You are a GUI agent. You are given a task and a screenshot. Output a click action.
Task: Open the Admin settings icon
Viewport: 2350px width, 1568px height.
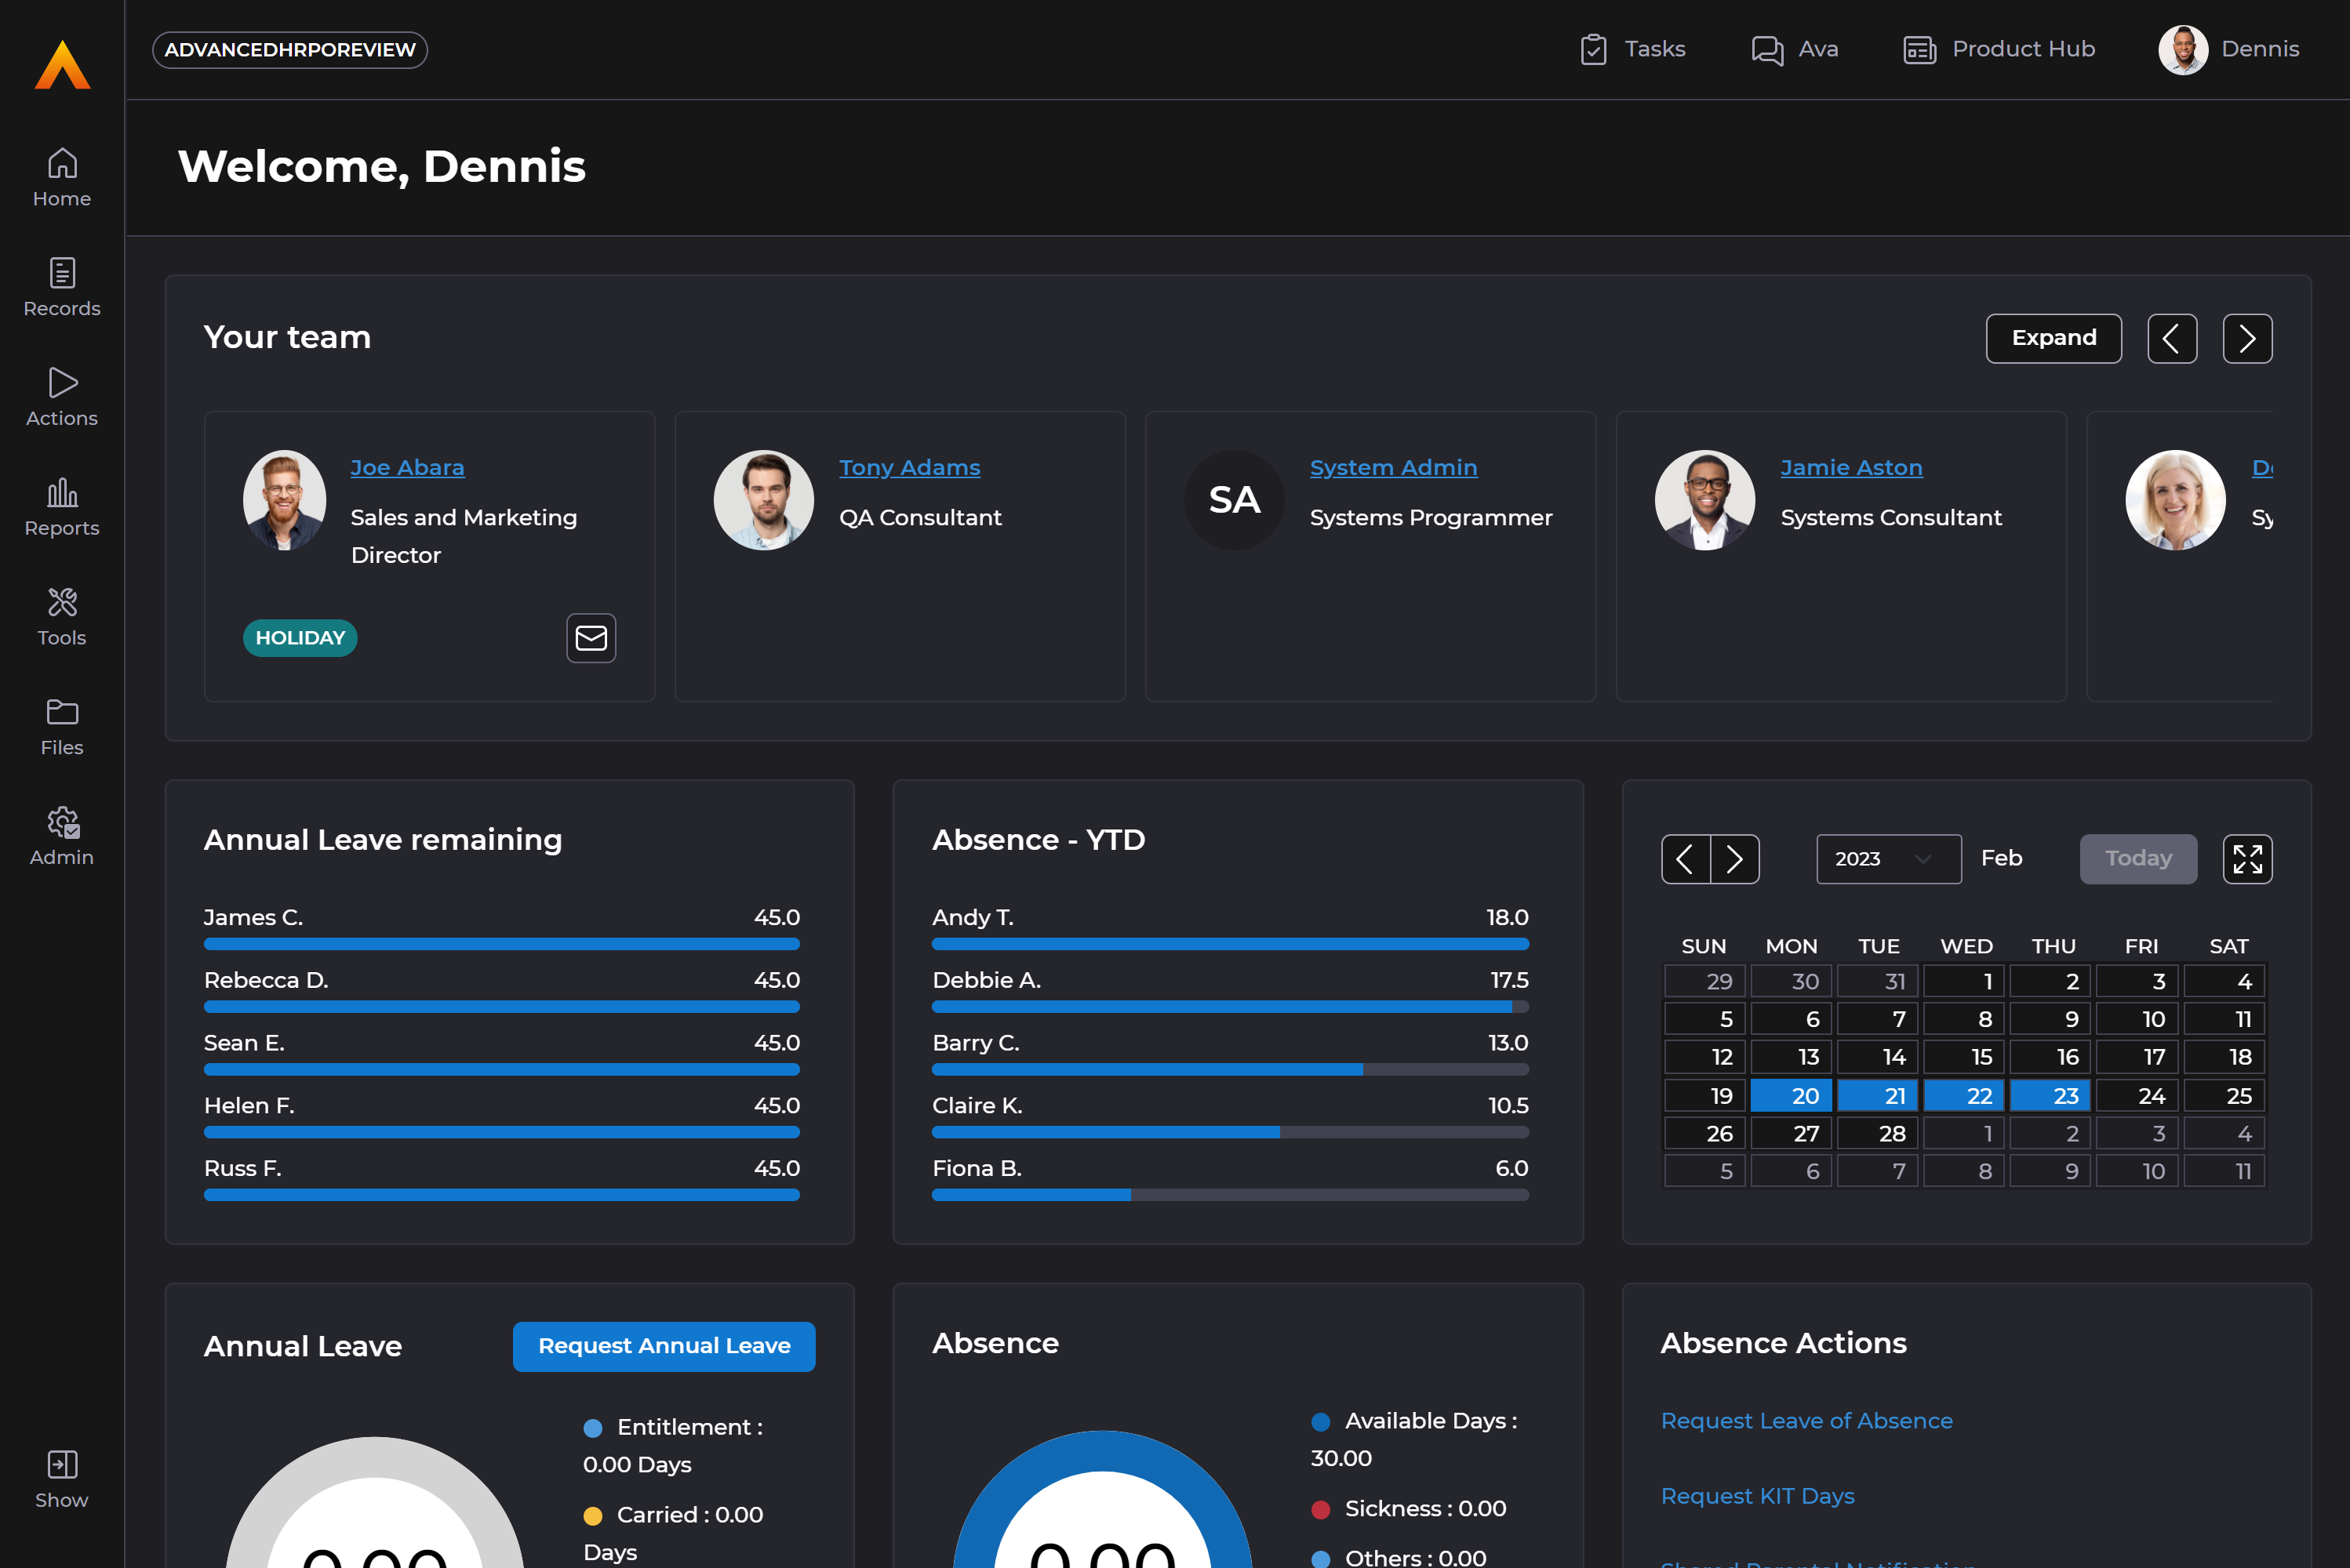[x=62, y=836]
